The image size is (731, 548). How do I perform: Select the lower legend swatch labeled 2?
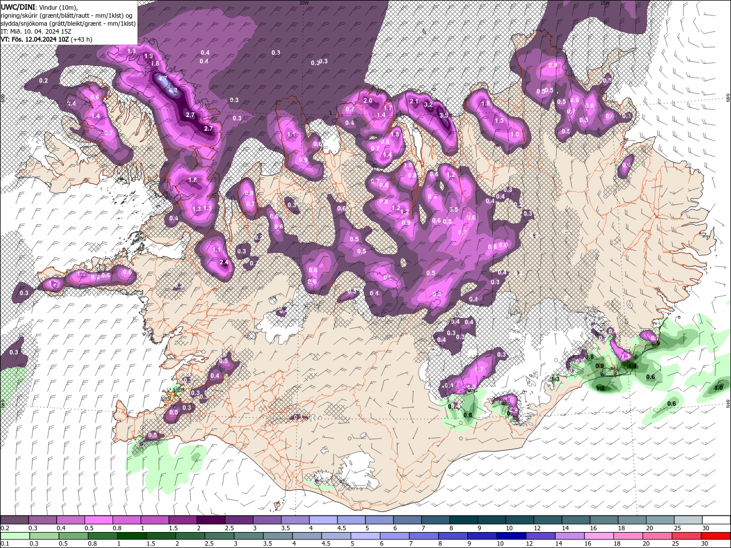tap(190, 537)
